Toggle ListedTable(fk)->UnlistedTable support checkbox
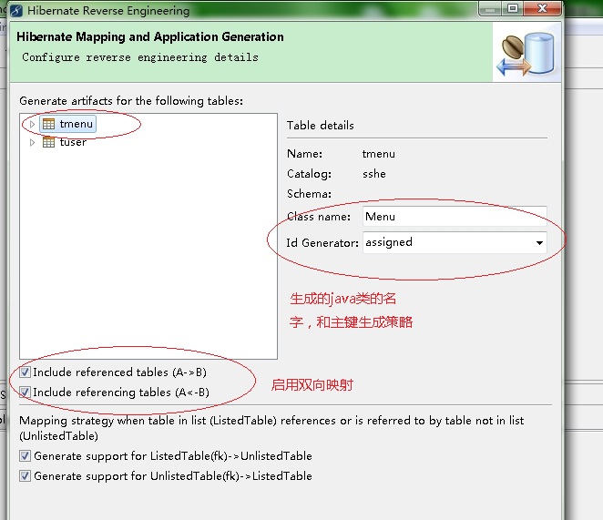 (25, 455)
